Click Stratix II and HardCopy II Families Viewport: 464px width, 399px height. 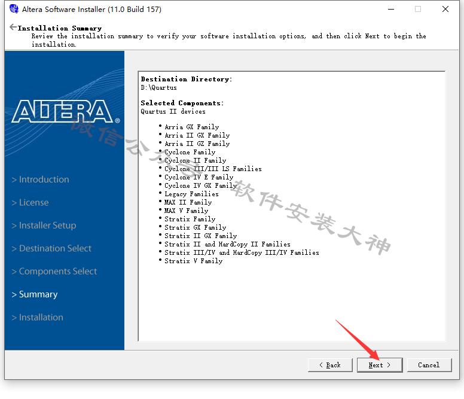click(227, 244)
